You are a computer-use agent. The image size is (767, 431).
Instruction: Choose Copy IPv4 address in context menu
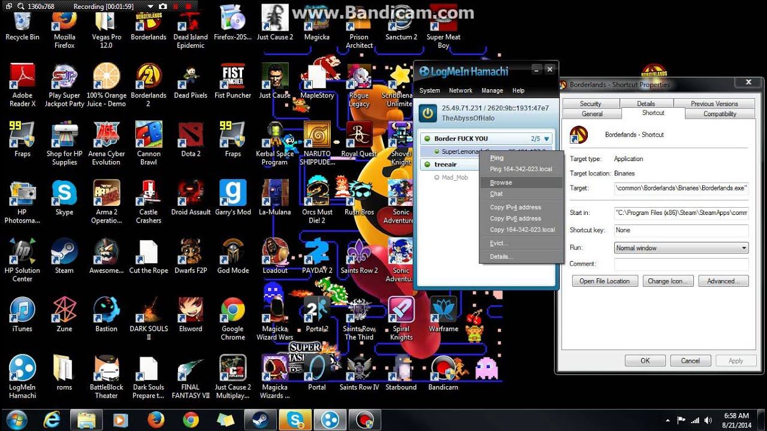pyautogui.click(x=521, y=207)
